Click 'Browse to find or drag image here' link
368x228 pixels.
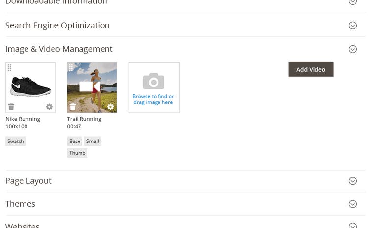pyautogui.click(x=154, y=99)
